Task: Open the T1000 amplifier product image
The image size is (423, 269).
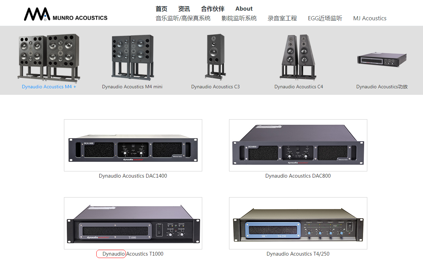Action: pyautogui.click(x=133, y=223)
